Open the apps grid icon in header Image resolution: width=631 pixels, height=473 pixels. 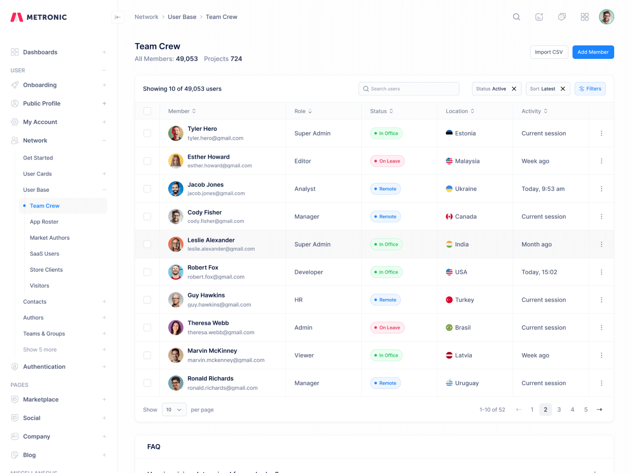tap(584, 17)
